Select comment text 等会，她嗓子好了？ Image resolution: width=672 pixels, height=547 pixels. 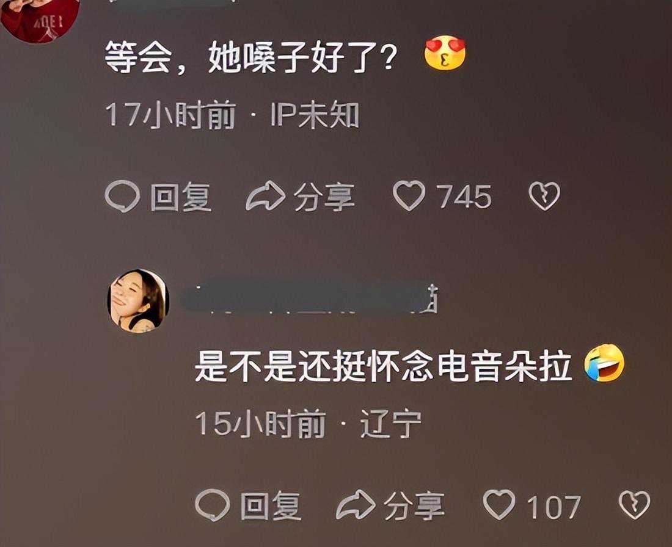pyautogui.click(x=250, y=57)
